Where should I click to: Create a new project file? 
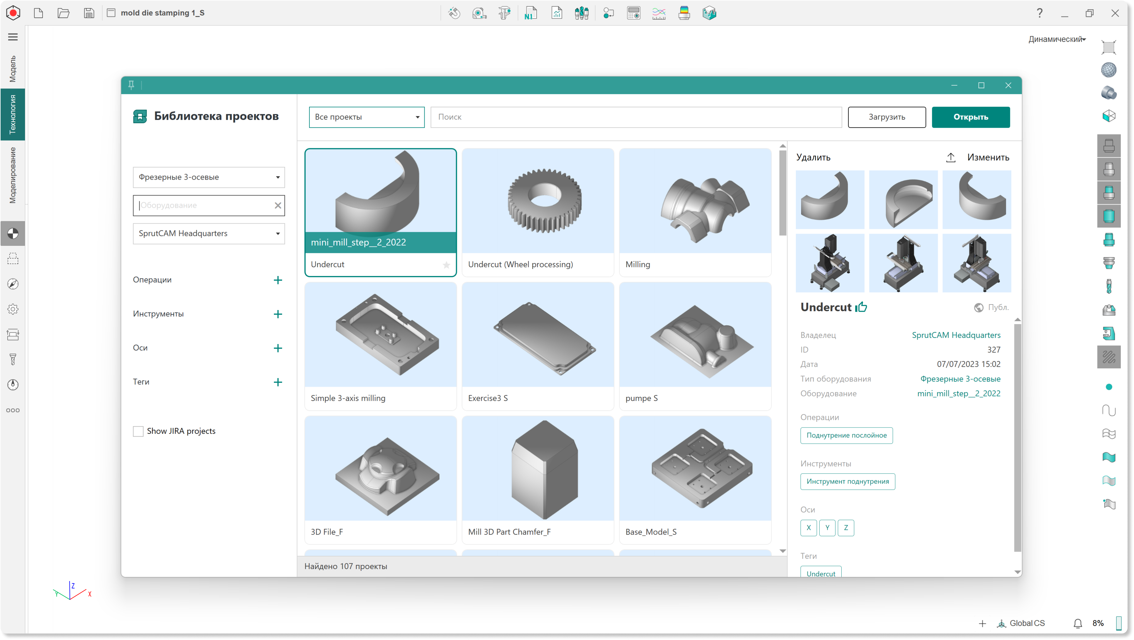click(x=38, y=13)
